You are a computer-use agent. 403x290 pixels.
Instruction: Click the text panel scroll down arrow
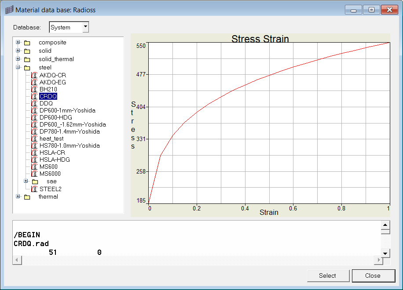coord(385,253)
